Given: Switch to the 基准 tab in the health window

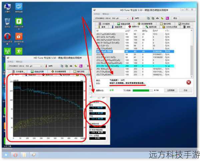Looking at the screenshot, I should click(x=102, y=27).
